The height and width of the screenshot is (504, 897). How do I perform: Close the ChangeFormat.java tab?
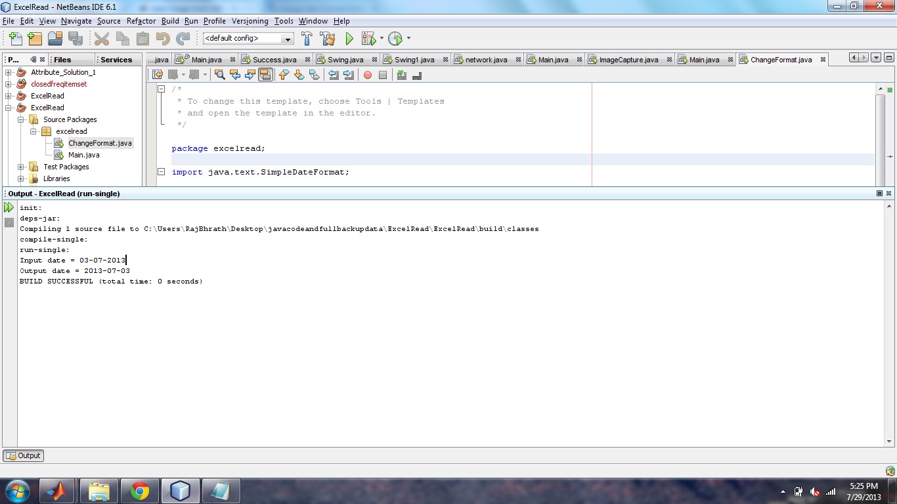[822, 60]
